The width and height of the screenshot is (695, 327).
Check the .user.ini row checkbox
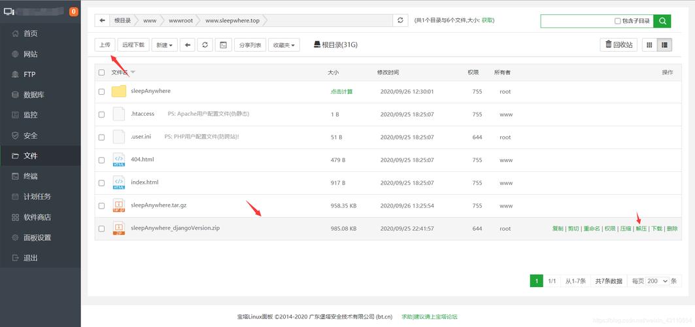(x=101, y=137)
